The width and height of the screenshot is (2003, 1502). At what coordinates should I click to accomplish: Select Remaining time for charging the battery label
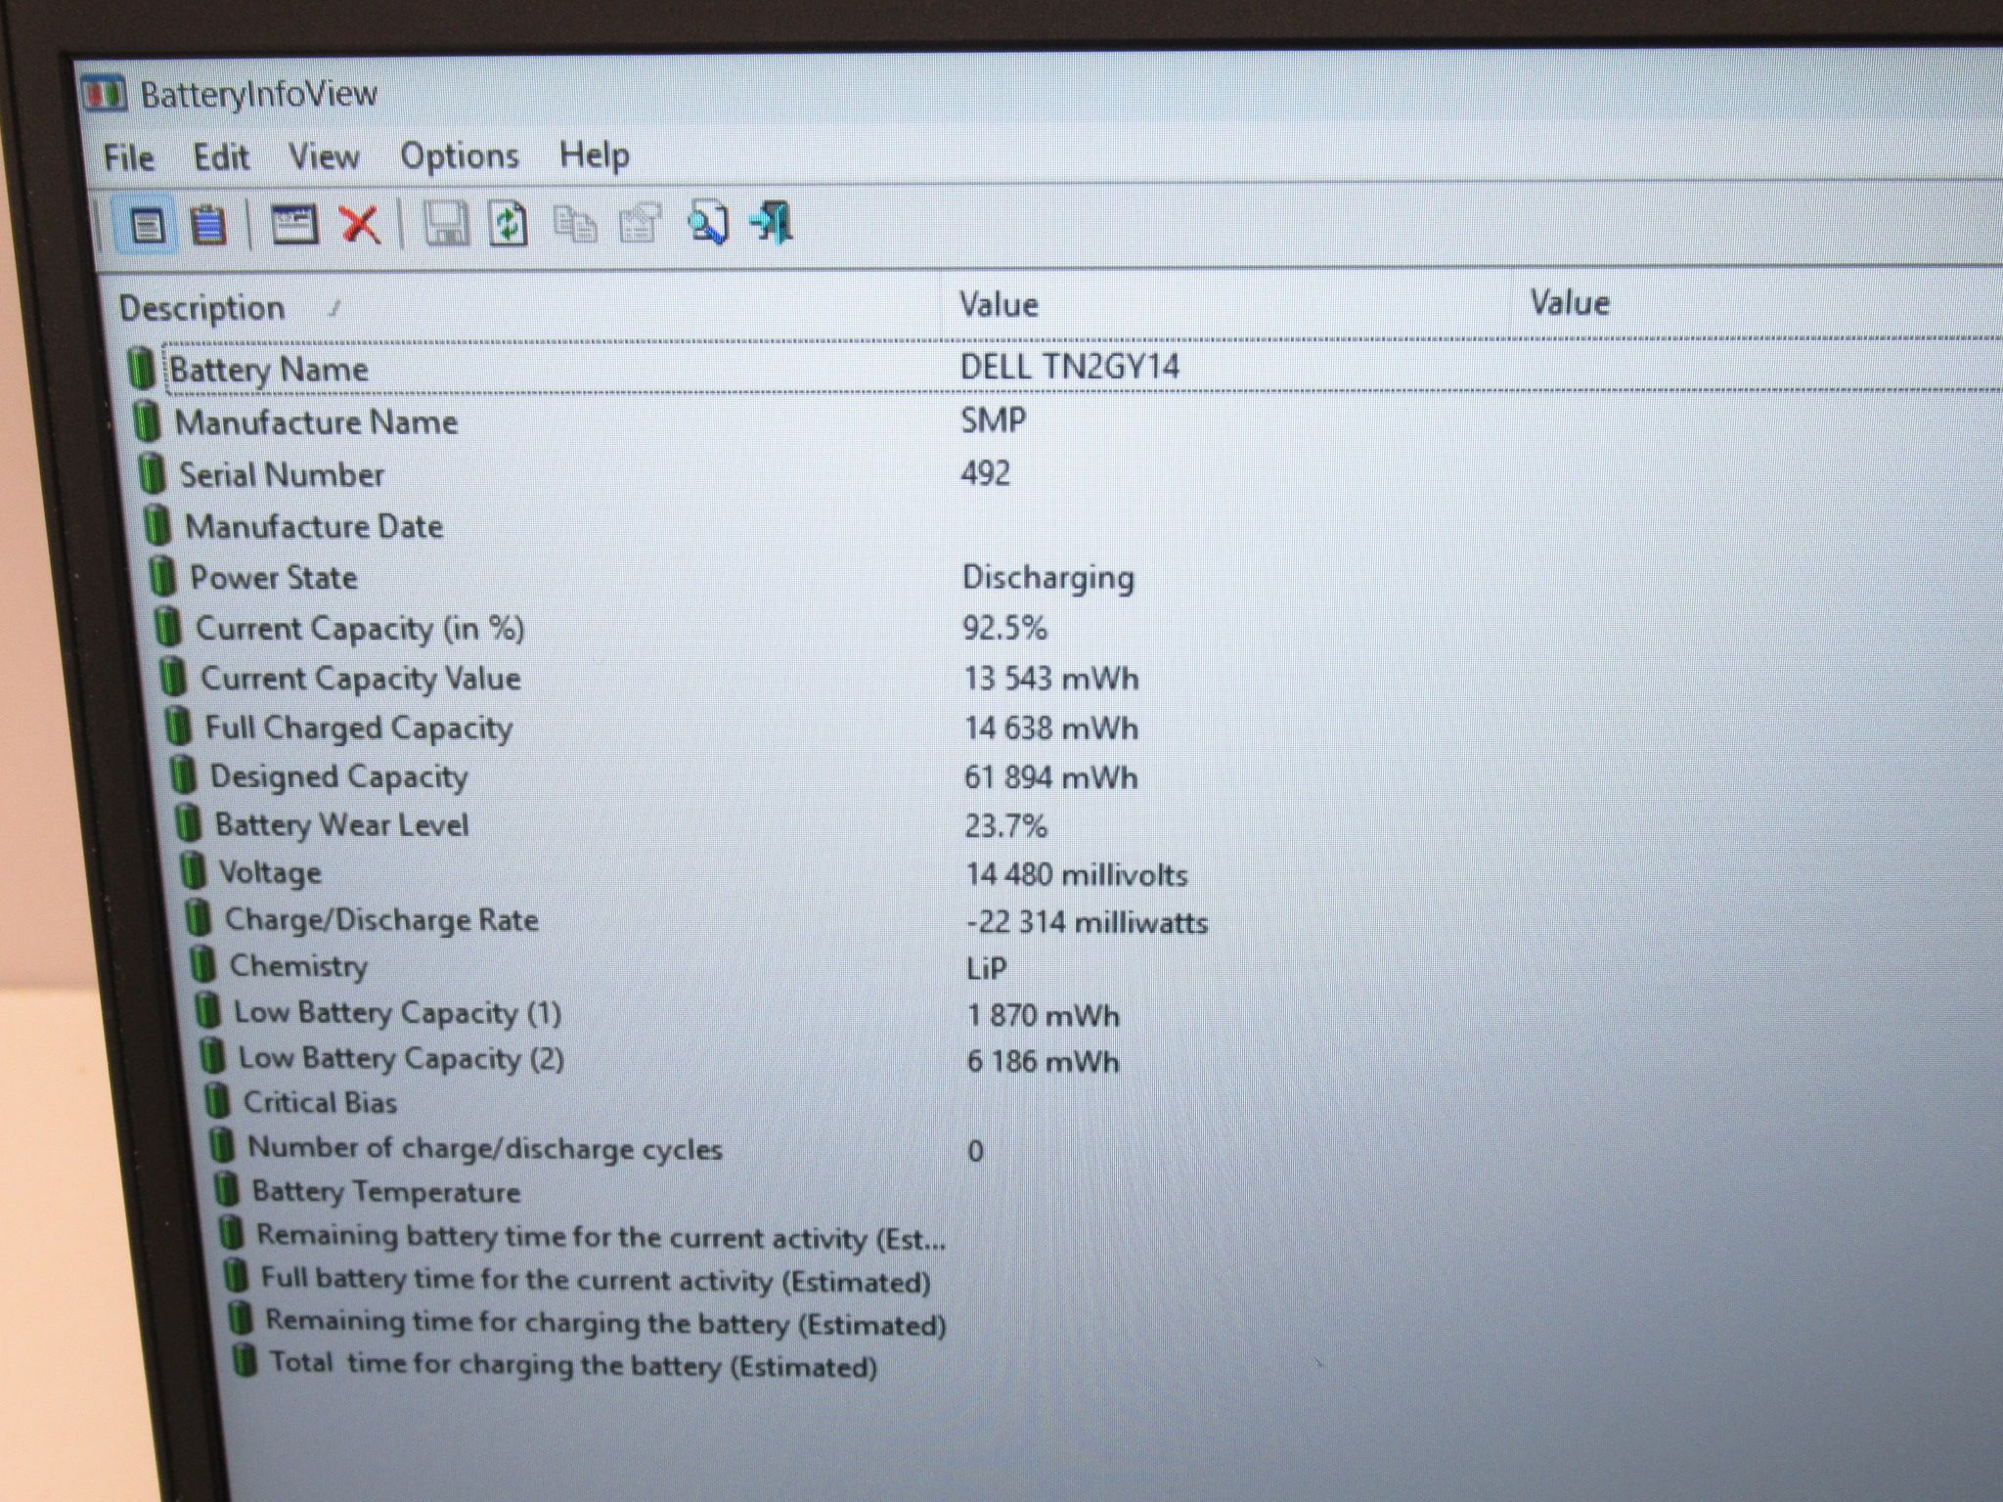pos(606,1323)
